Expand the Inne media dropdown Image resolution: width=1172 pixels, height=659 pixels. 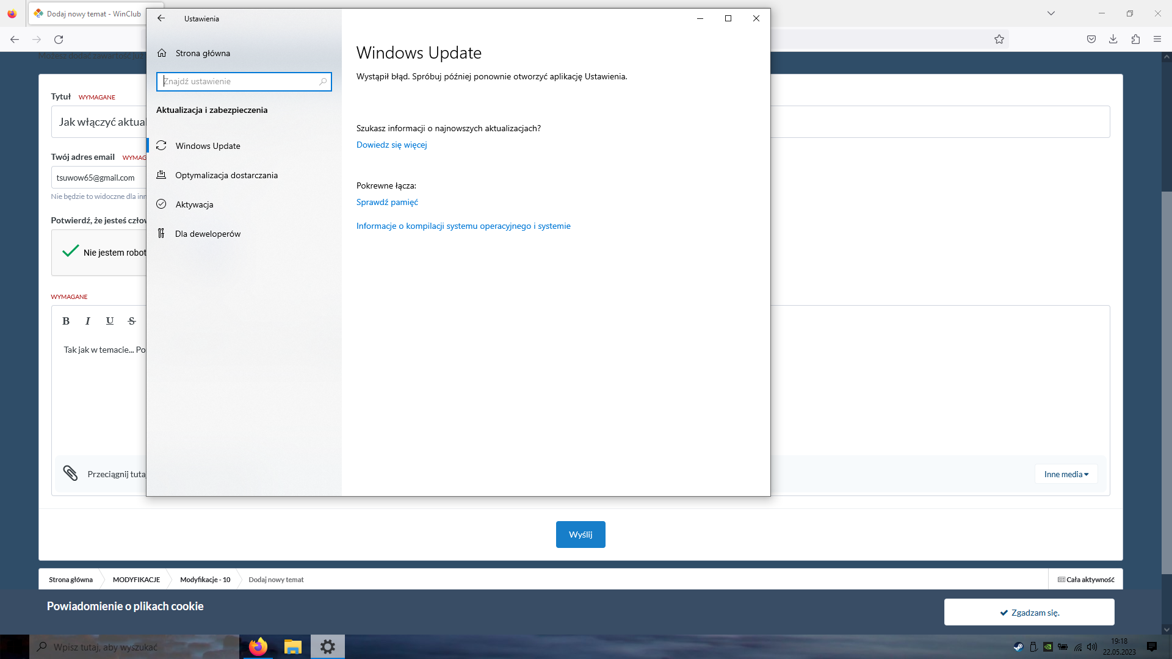pyautogui.click(x=1066, y=474)
